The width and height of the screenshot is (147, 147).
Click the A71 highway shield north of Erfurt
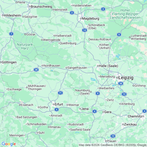click(x=60, y=93)
